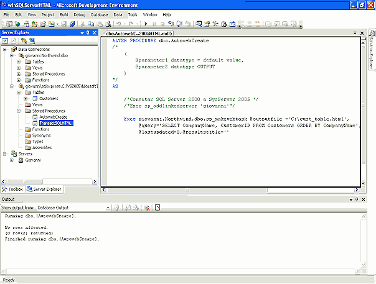Screen dimensions: 376x284
Task: Open the Project menu
Action: (x=48, y=15)
